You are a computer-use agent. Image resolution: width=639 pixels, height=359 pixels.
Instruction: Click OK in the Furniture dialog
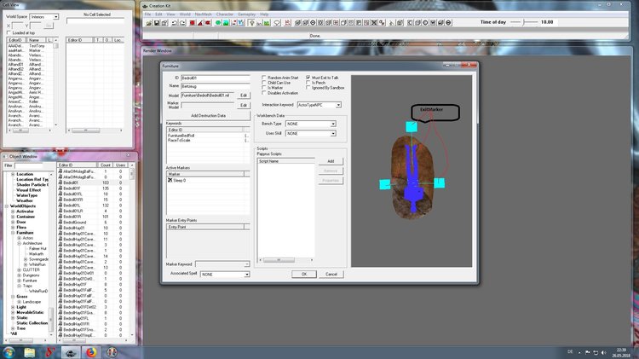303,274
